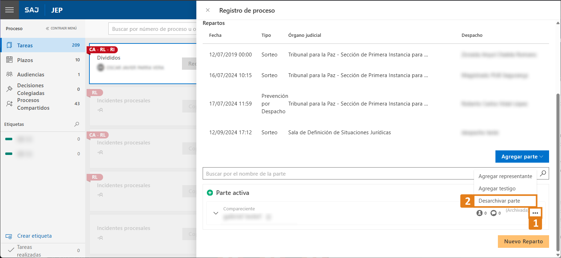Click the Crear etiqueta icon
561x258 pixels.
coord(9,236)
